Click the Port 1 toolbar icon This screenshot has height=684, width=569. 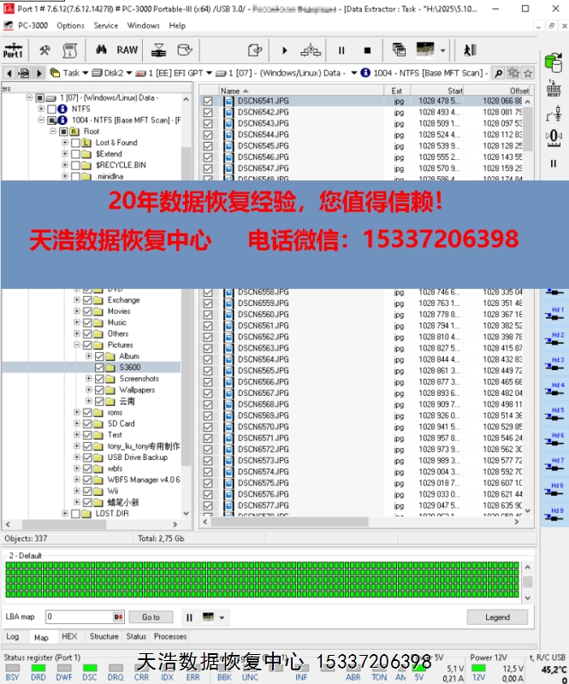[x=13, y=50]
